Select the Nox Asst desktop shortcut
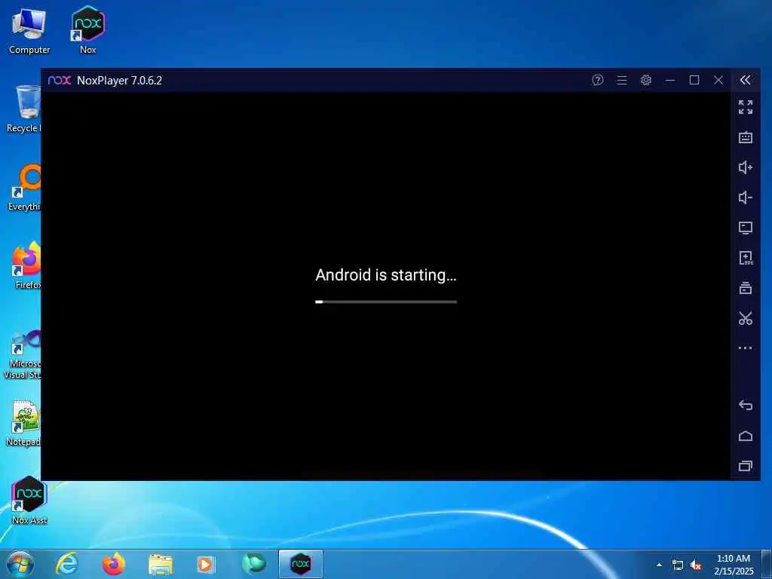Image resolution: width=772 pixels, height=579 pixels. pos(29,501)
